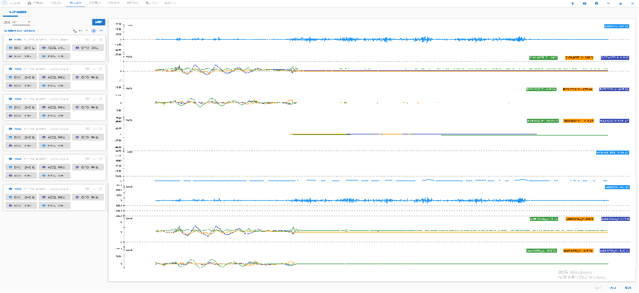The width and height of the screenshot is (639, 293).
Task: Toggle GYRO 64Hz channel on second sensor card
Action: (x=88, y=77)
